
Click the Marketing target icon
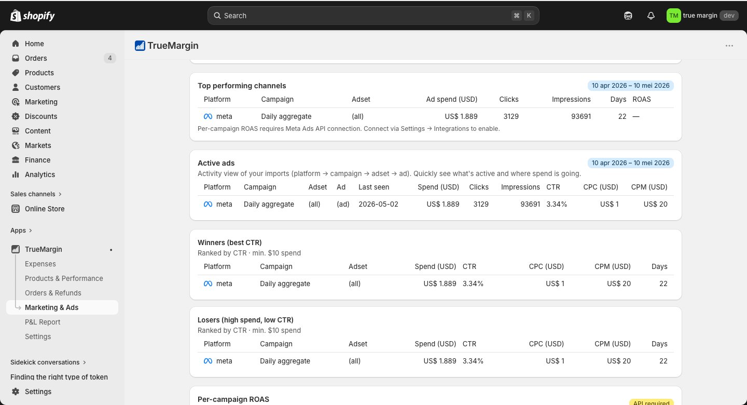(16, 102)
